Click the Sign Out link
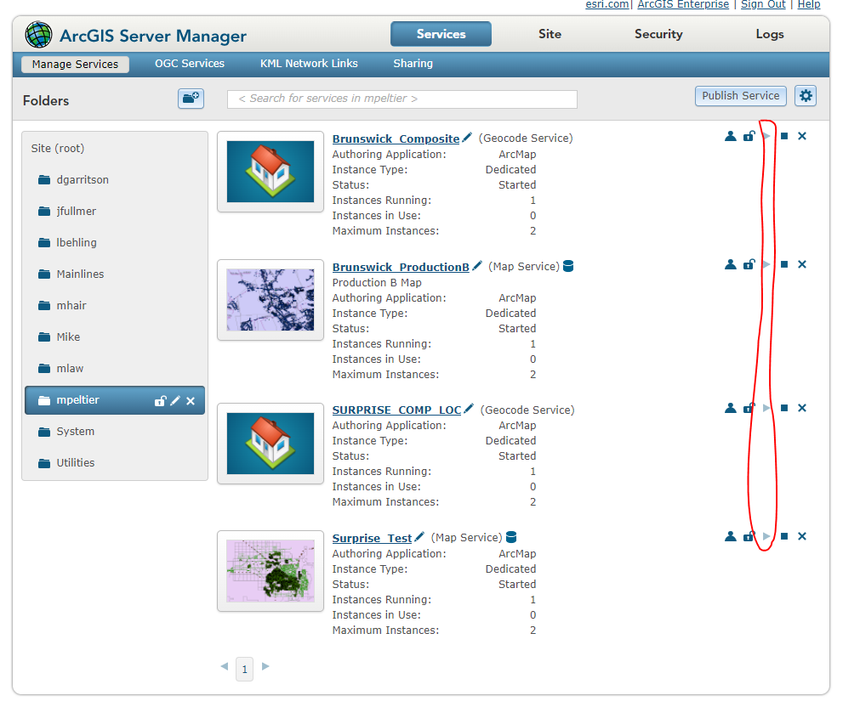 [x=764, y=4]
